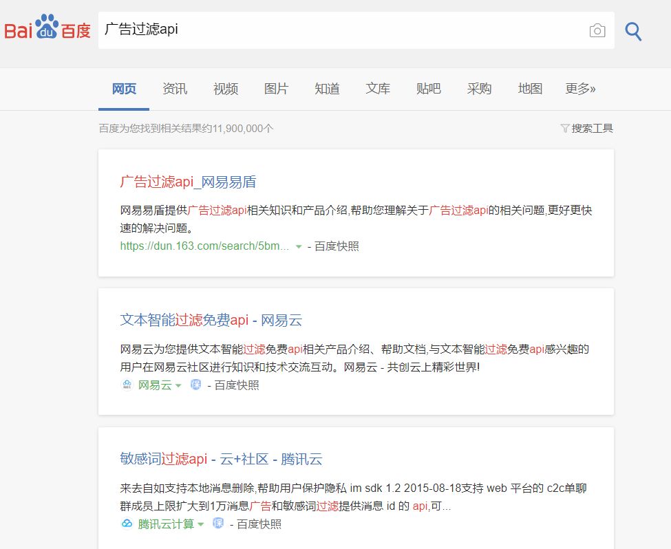
Task: Select the 网页 tab
Action: (124, 89)
